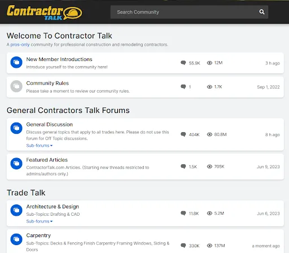Open the General Discussion forum

pos(50,124)
